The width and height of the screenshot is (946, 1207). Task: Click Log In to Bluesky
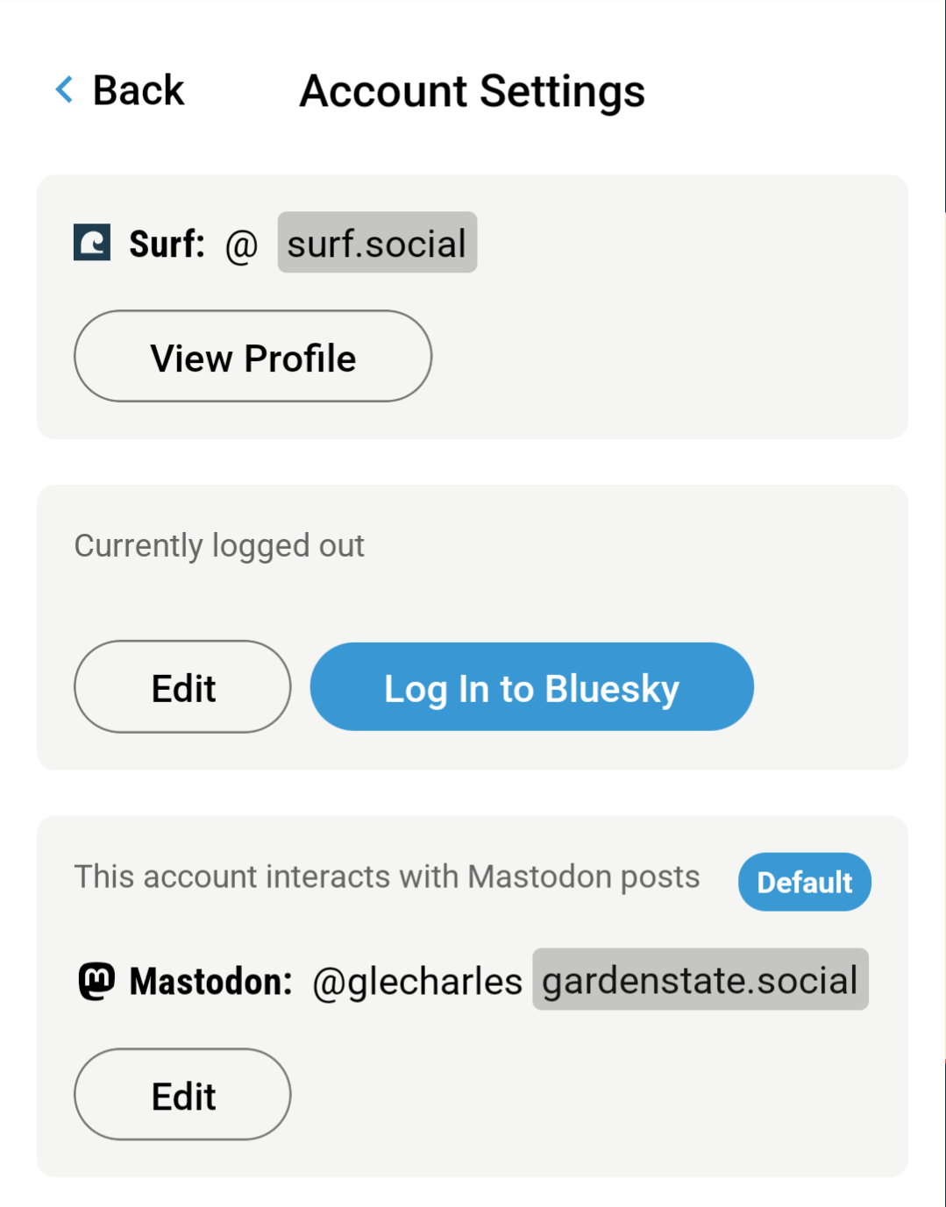[x=530, y=687]
